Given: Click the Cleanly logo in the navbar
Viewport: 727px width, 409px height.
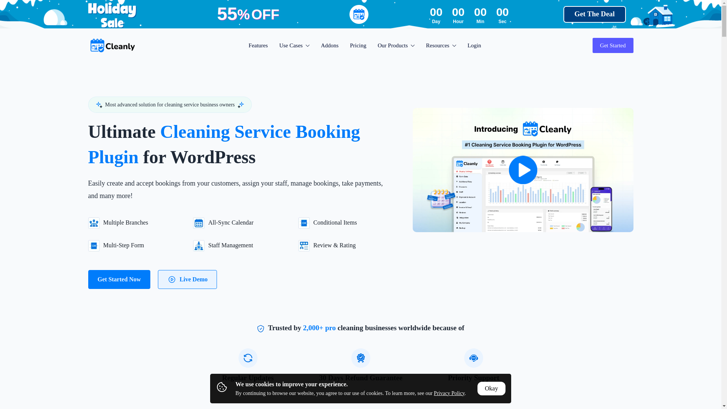Looking at the screenshot, I should 112,45.
